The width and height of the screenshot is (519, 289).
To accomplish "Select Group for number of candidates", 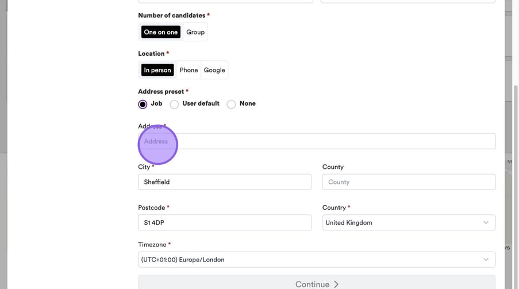I will tap(195, 32).
